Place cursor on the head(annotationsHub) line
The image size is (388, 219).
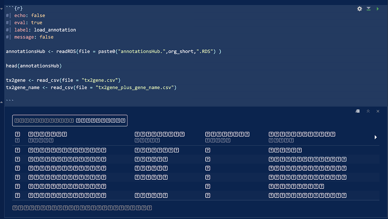coord(34,65)
